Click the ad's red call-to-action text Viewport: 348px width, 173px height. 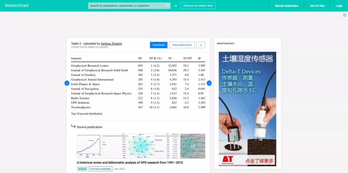pos(259,161)
